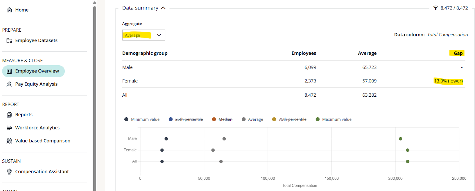The width and height of the screenshot is (475, 191).
Task: Click the filter funnel icon beside 8,472
Action: tap(436, 8)
